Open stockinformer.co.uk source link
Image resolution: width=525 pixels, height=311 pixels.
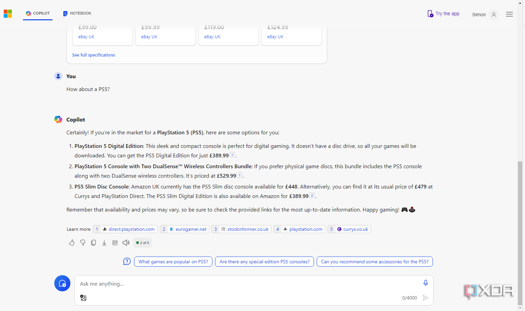point(241,229)
